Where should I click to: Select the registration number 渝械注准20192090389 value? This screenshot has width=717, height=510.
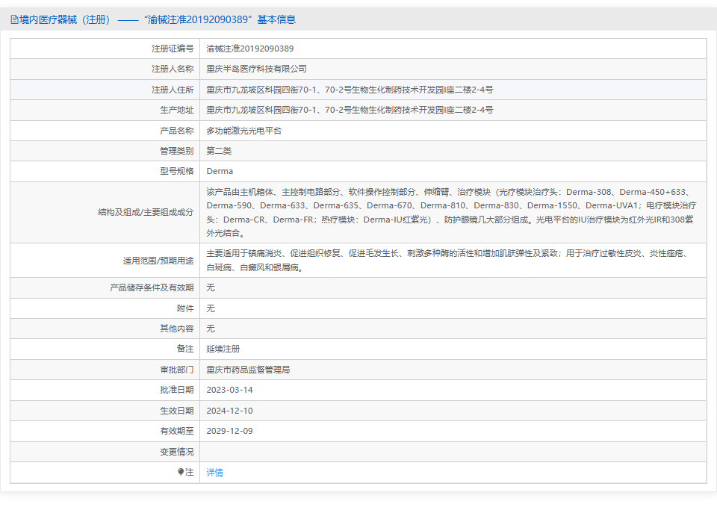point(250,49)
